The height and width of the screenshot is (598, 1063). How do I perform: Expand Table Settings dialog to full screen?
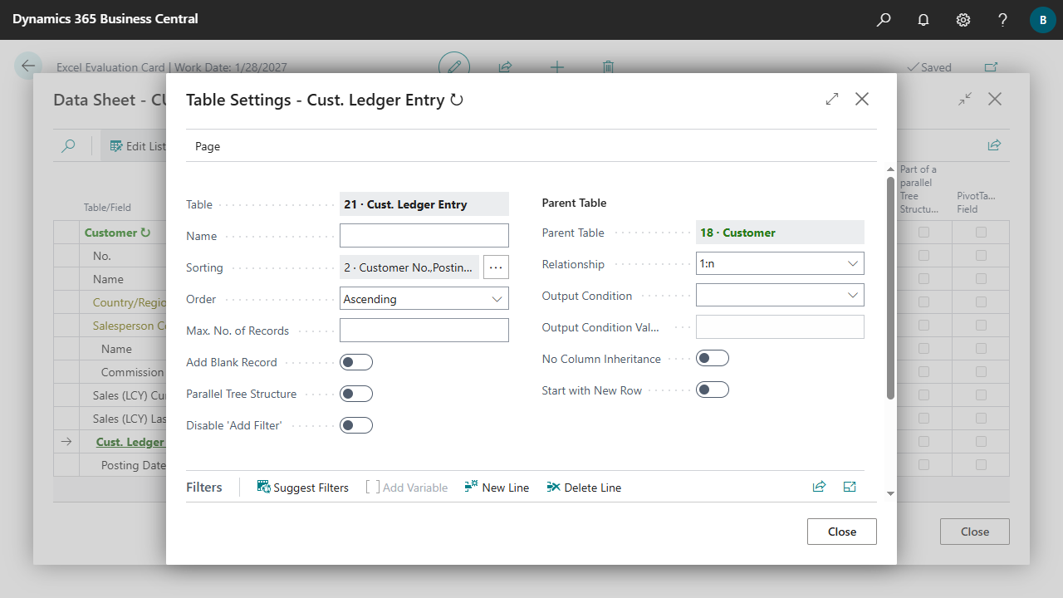point(832,100)
